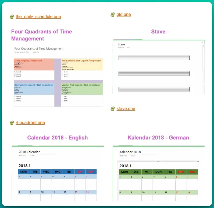Image resolution: width=214 pixels, height=208 pixels.
Task: Open the gtd.one attachment link
Action: [x=123, y=15]
